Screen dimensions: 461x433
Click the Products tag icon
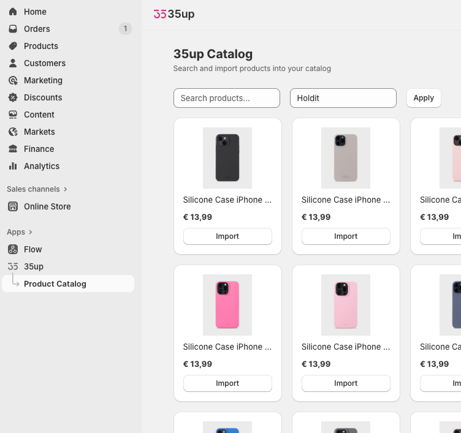tap(13, 46)
